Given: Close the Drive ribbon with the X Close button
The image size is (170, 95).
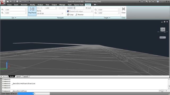Looking at the screenshot, I should 123,11.
